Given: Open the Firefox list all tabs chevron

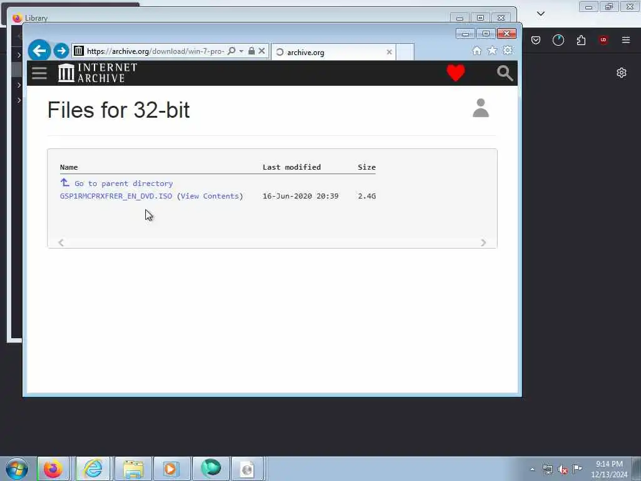Looking at the screenshot, I should (540, 14).
